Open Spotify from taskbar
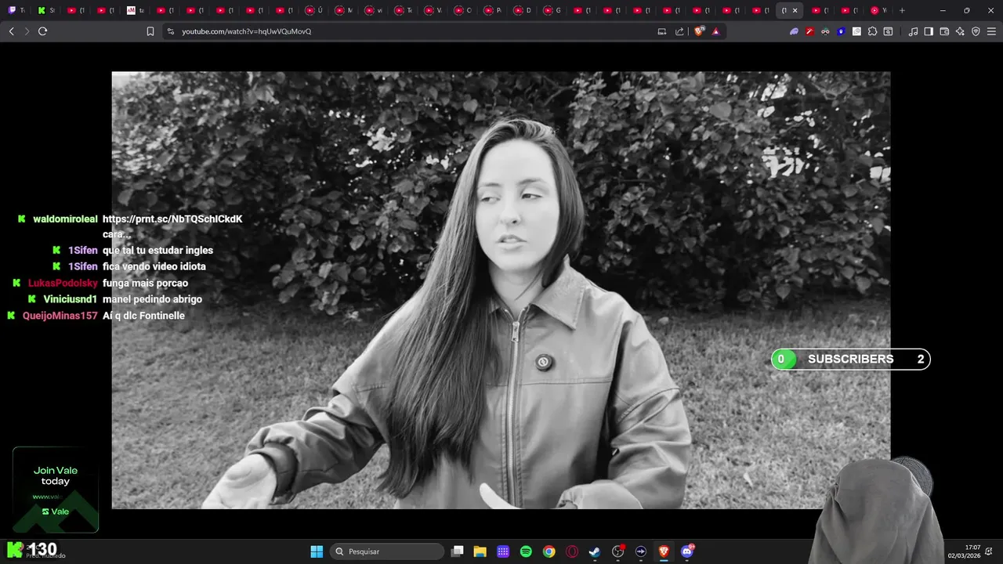 [526, 551]
